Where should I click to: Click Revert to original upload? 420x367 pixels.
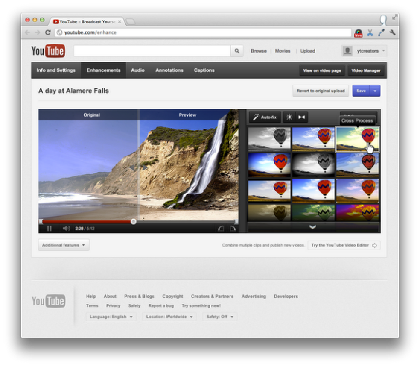click(x=321, y=91)
